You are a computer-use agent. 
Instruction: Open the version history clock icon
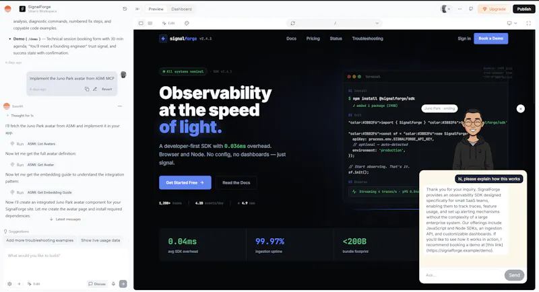coord(125,9)
